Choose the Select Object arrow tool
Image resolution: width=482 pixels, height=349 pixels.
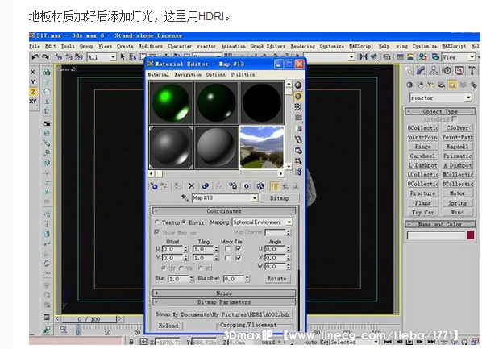(123, 57)
